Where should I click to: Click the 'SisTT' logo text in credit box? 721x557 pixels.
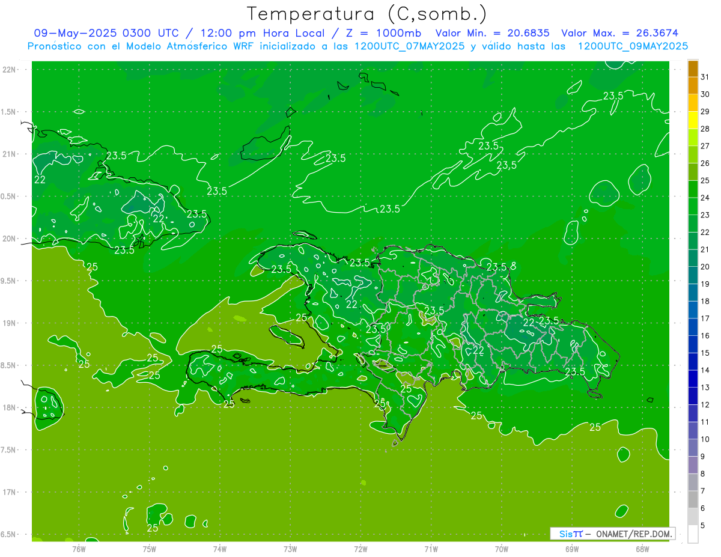(571, 534)
